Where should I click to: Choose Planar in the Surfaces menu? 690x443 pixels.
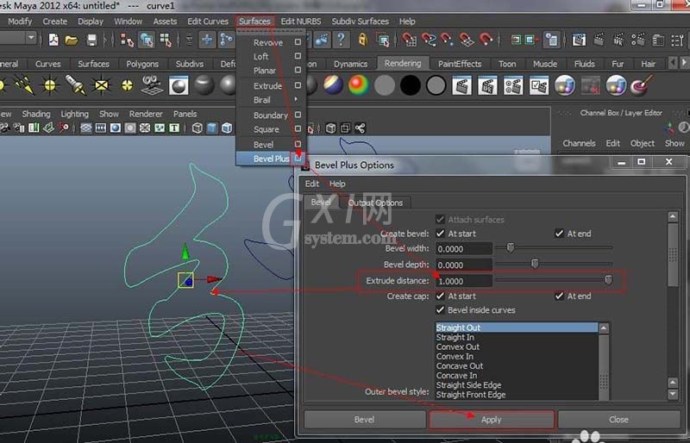[265, 71]
